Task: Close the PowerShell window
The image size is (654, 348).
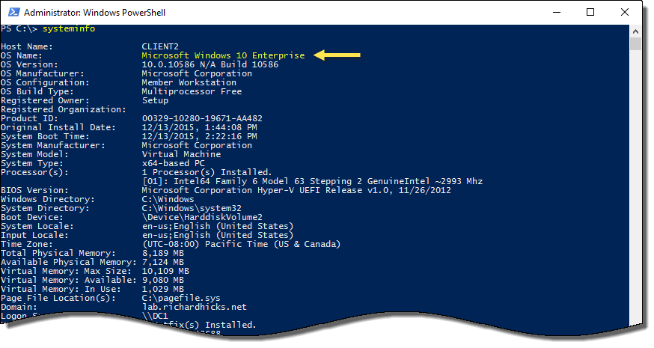Action: click(x=623, y=13)
